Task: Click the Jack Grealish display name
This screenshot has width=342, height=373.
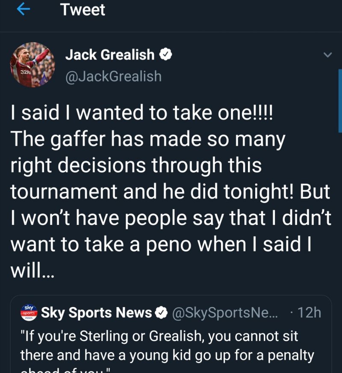Action: [109, 54]
